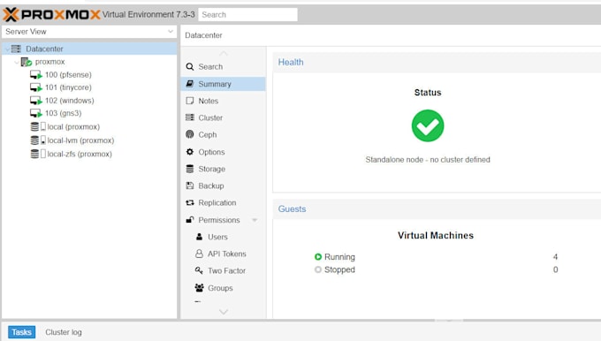
Task: Click the server icon beside Cluster
Action: 190,117
